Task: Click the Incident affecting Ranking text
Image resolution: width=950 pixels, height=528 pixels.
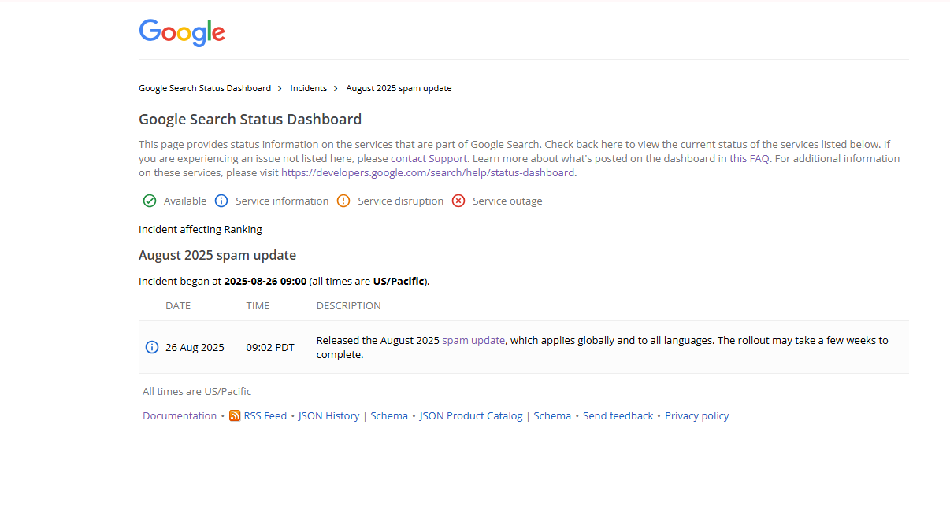Action: 200,229
